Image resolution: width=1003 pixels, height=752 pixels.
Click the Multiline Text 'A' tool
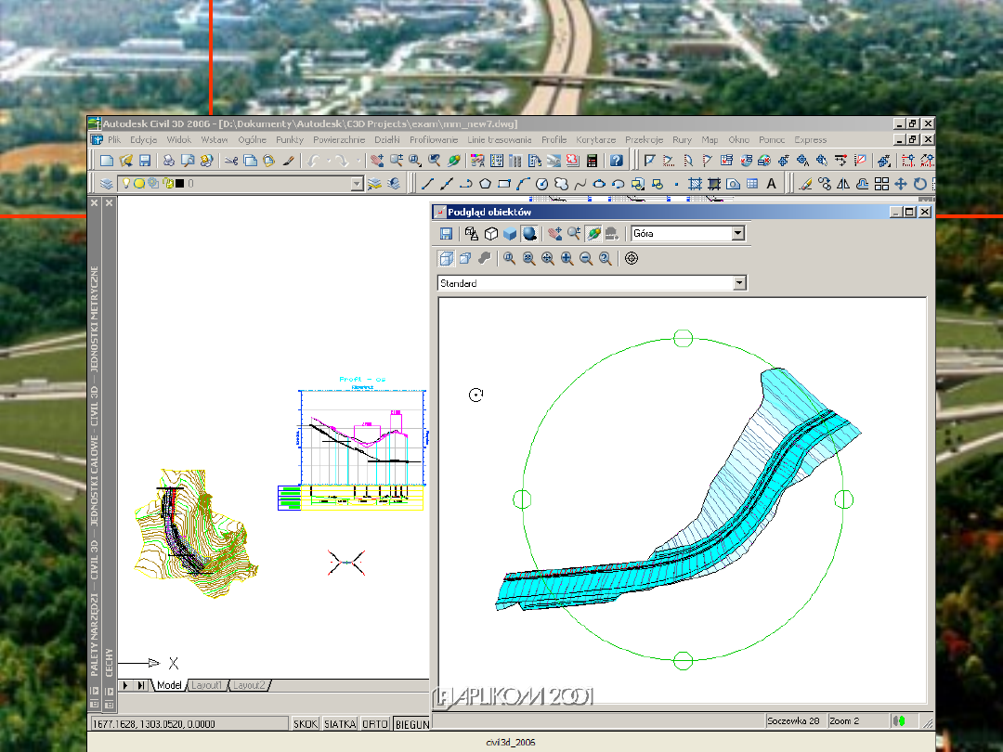click(771, 184)
